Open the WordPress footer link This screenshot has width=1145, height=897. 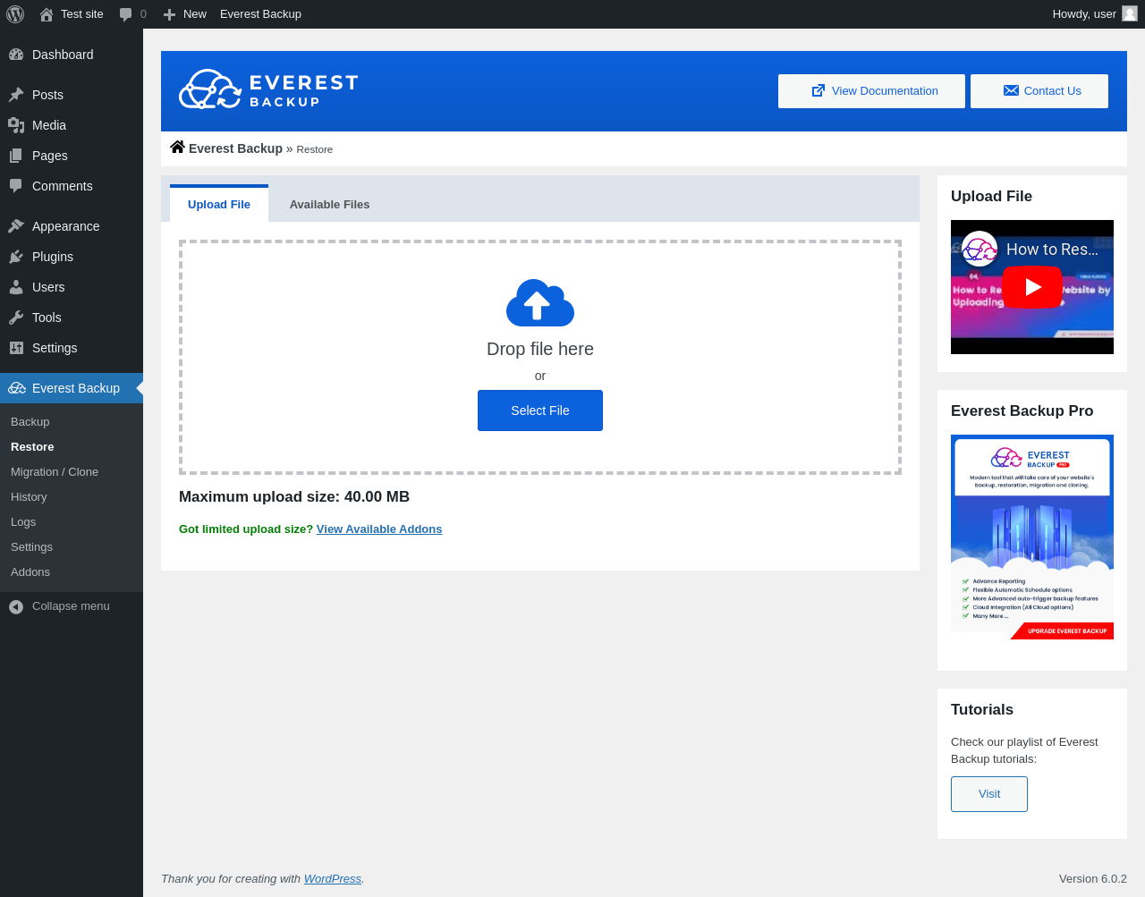click(x=333, y=879)
